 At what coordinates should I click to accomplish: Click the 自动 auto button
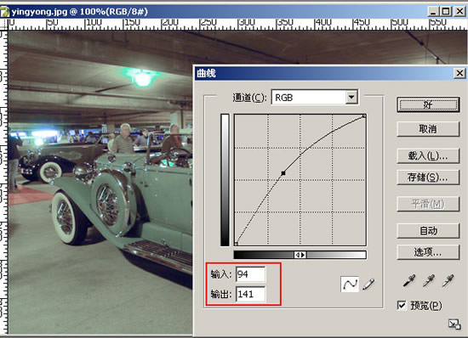pos(428,231)
